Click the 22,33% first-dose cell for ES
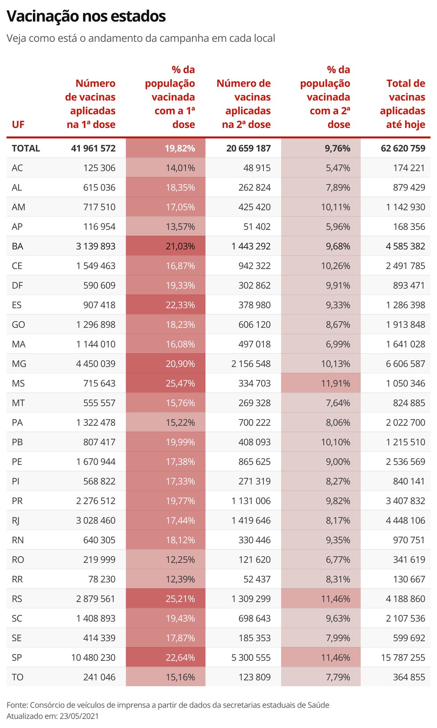Viewport: 437px width, 728px height. click(180, 305)
